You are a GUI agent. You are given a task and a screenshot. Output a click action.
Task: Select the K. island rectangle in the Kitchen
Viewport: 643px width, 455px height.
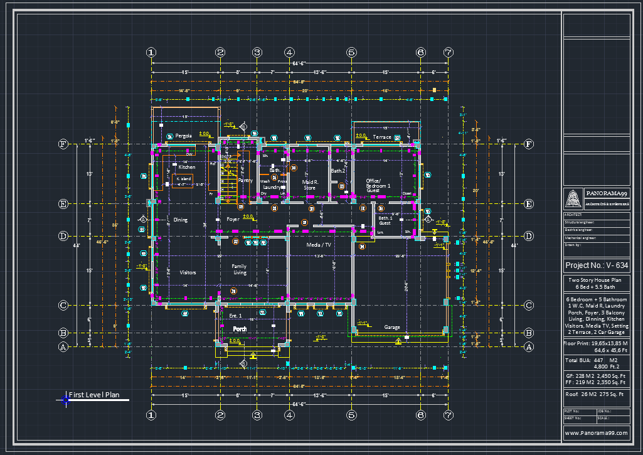[x=183, y=181]
